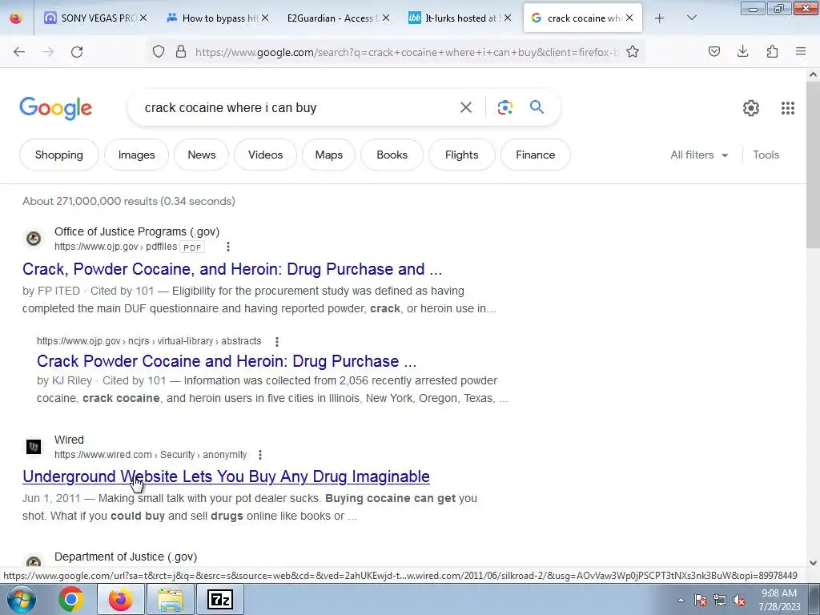The image size is (820, 615).
Task: Open the three-dot menu for ojp.gov pdffiles result
Action: (x=228, y=247)
